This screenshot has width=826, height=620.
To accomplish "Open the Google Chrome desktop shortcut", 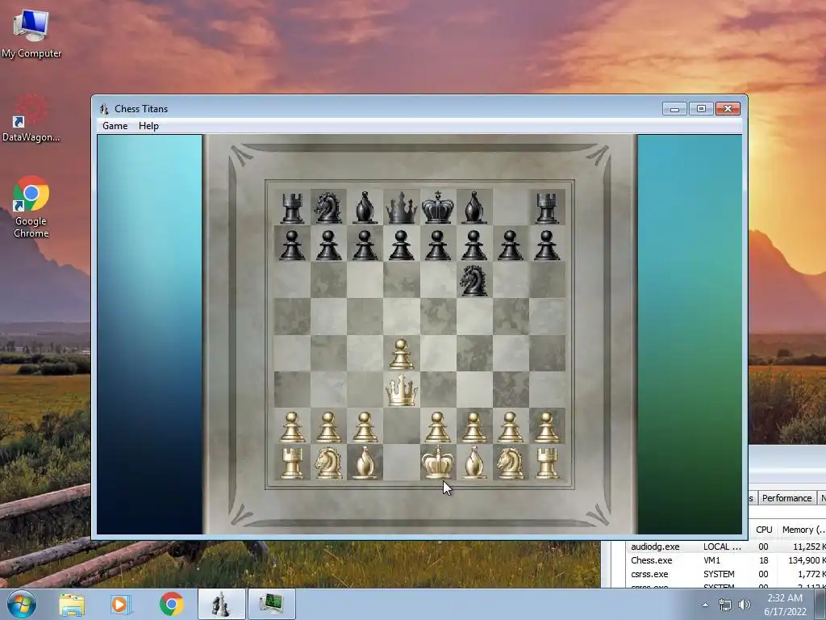I will coord(31,207).
